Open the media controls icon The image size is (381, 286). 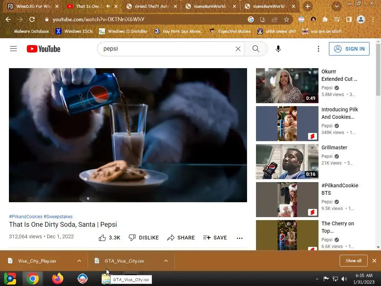pyautogui.click(x=337, y=19)
